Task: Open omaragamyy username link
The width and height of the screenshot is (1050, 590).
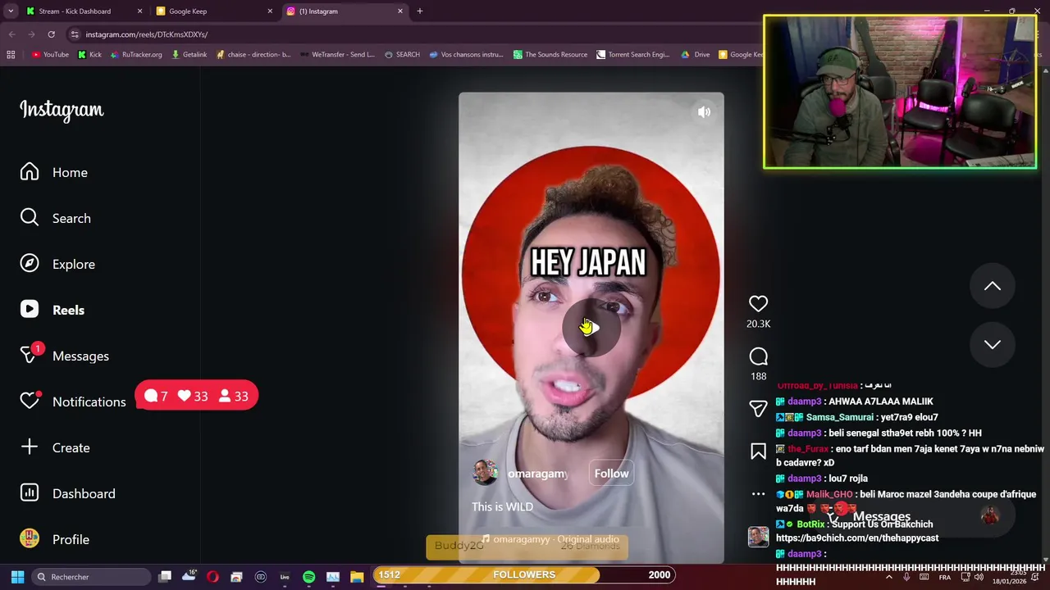Action: pyautogui.click(x=538, y=474)
